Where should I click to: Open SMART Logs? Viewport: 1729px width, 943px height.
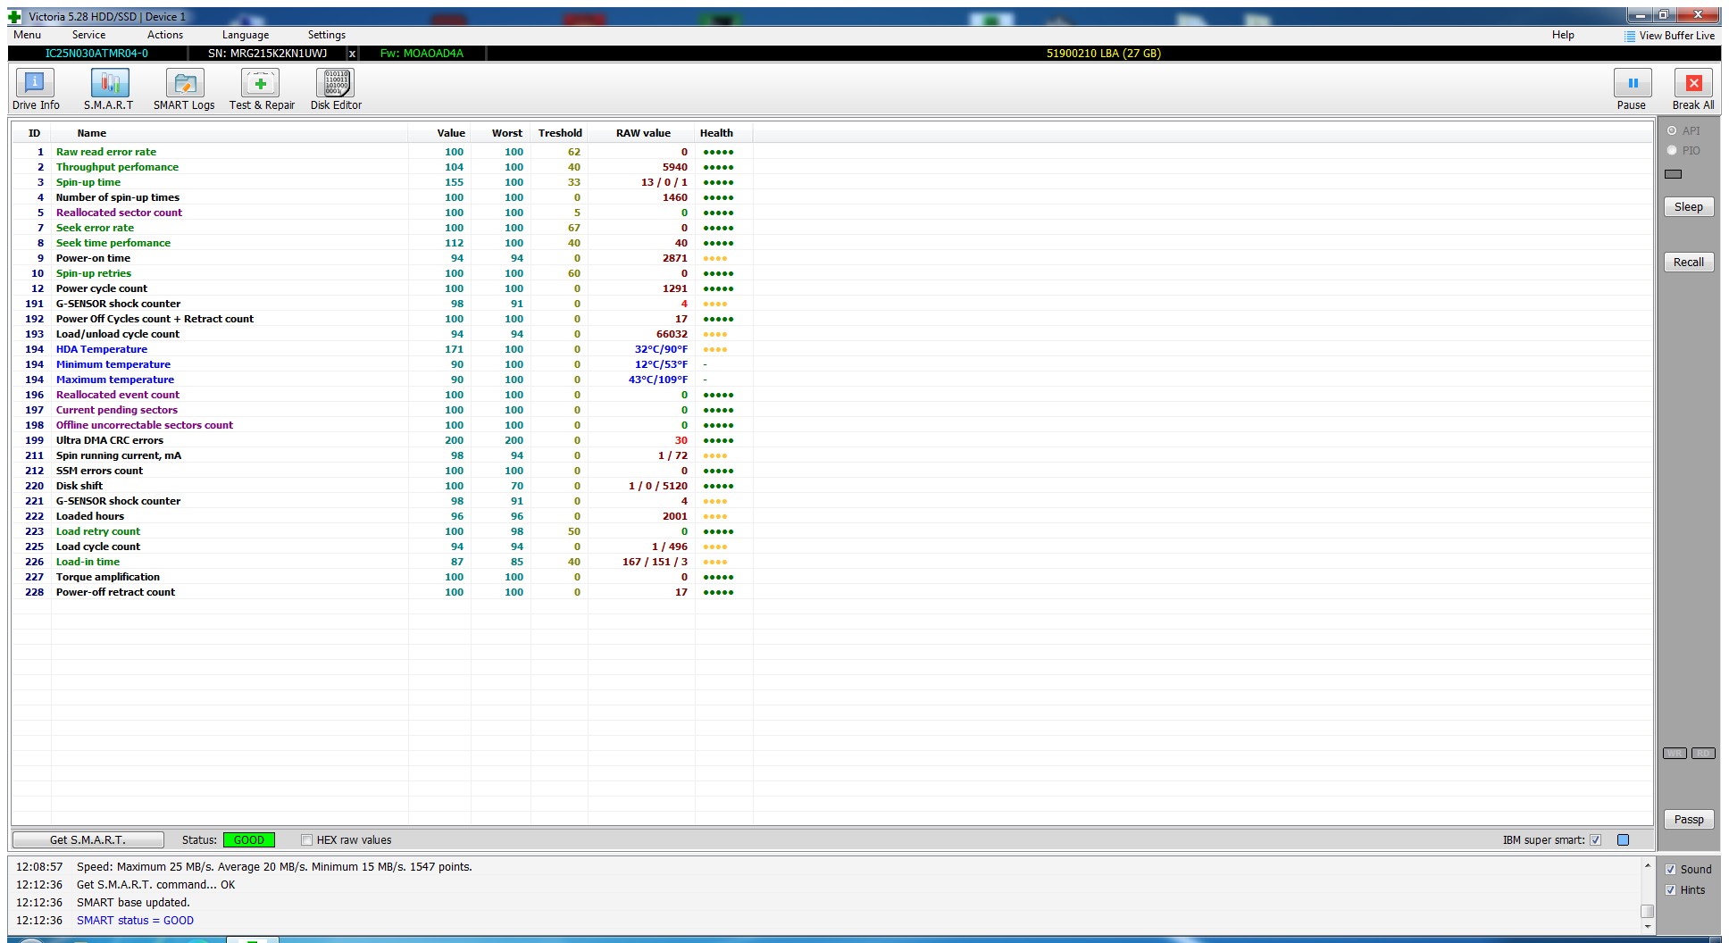184,89
